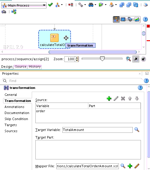This screenshot has width=150, height=170.
Task: Click the zoom to fit magnifier icon
Action: pyautogui.click(x=129, y=59)
